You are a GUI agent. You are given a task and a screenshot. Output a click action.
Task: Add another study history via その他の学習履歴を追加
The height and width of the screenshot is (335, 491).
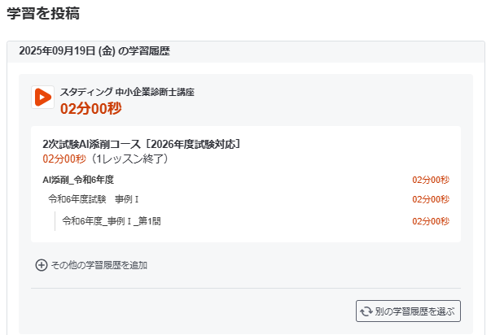(x=99, y=265)
